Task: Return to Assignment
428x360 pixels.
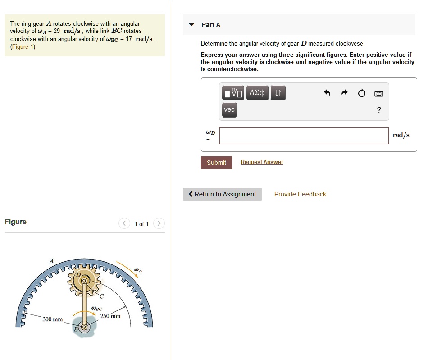Action: (x=222, y=194)
